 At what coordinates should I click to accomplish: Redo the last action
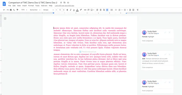8,10
